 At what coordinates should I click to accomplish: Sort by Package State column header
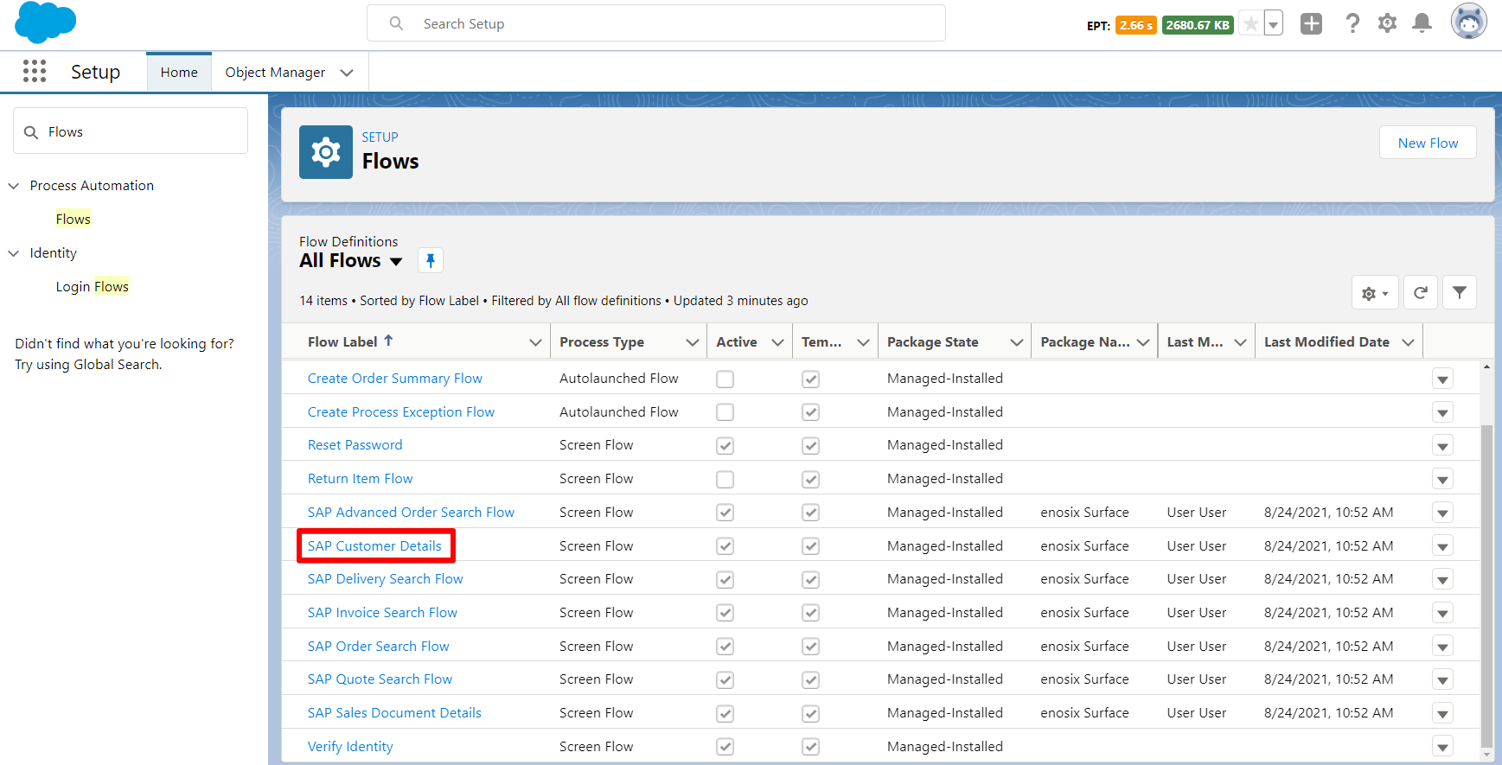click(x=933, y=342)
